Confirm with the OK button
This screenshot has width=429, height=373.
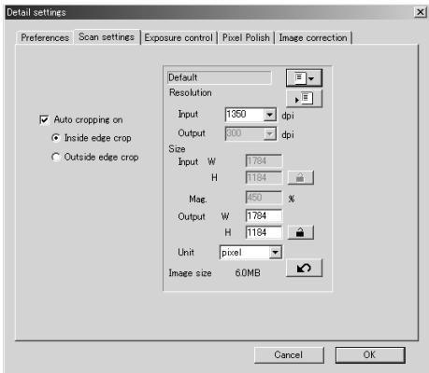370,354
